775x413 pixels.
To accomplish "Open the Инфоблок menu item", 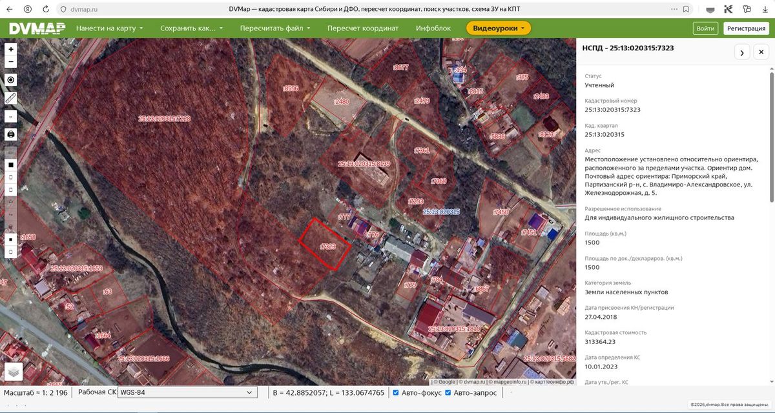I will (433, 28).
